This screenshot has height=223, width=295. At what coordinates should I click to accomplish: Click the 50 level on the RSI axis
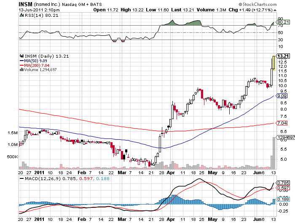point(280,32)
